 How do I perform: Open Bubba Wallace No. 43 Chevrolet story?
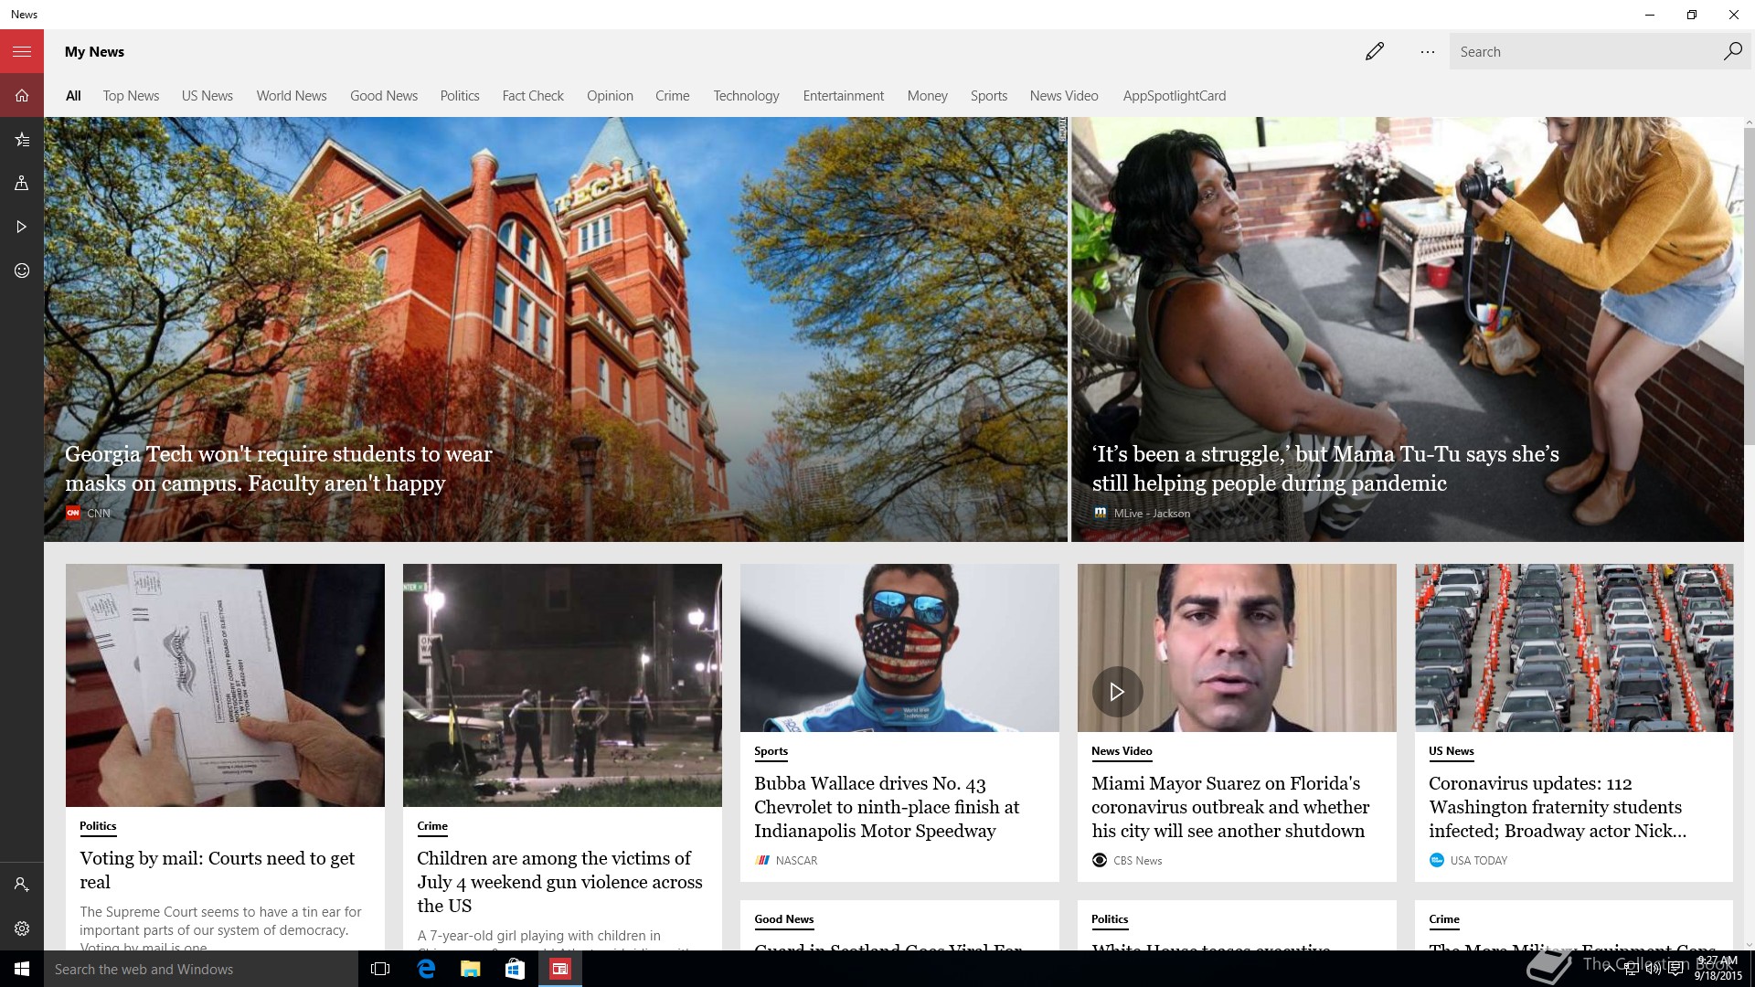887,807
